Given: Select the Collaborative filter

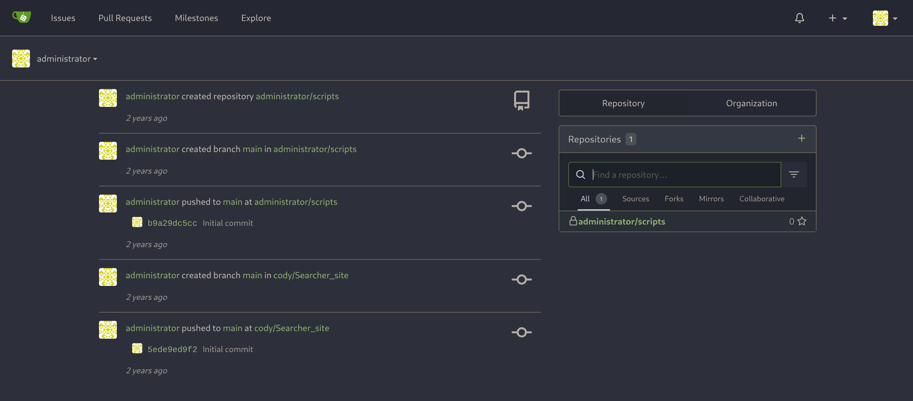Looking at the screenshot, I should (762, 199).
